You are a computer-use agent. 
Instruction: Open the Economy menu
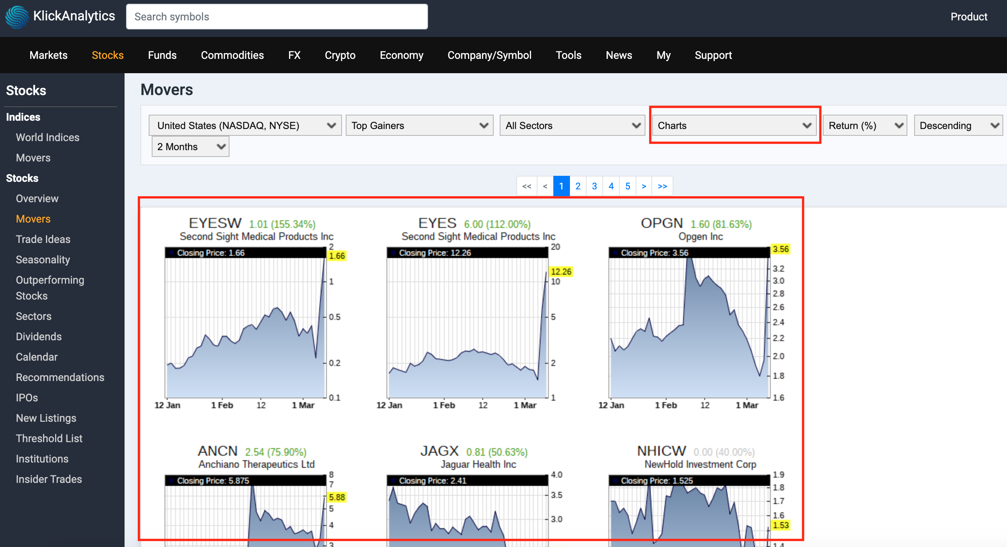coord(402,55)
